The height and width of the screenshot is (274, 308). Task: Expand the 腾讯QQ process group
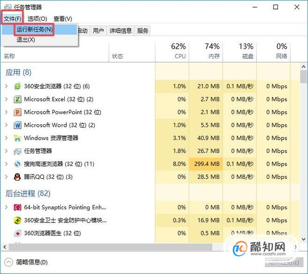click(7, 177)
